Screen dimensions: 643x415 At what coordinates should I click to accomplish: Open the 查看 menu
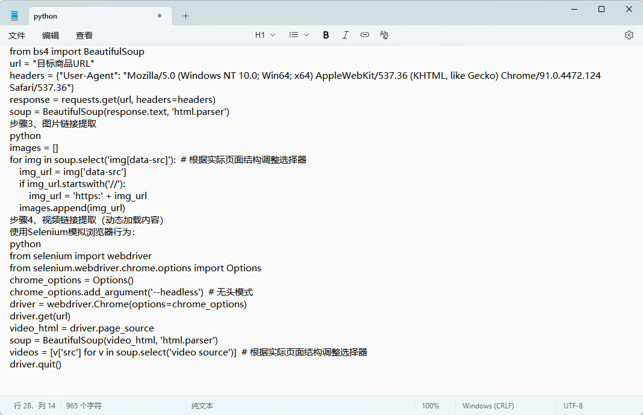click(x=84, y=35)
